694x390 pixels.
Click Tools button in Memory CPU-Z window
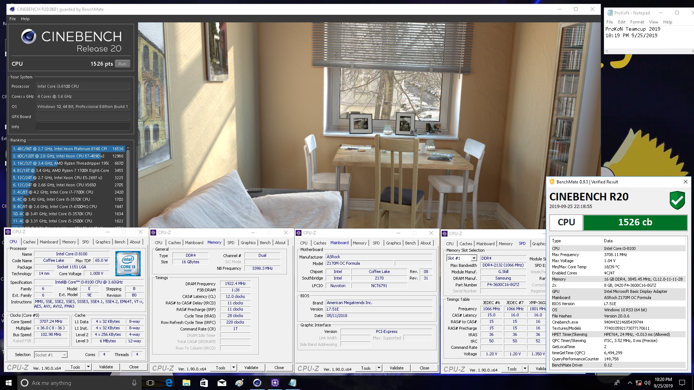pyautogui.click(x=220, y=368)
